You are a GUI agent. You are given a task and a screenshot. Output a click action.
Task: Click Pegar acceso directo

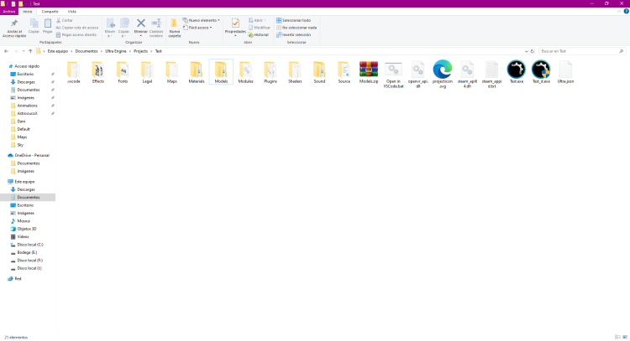click(76, 35)
